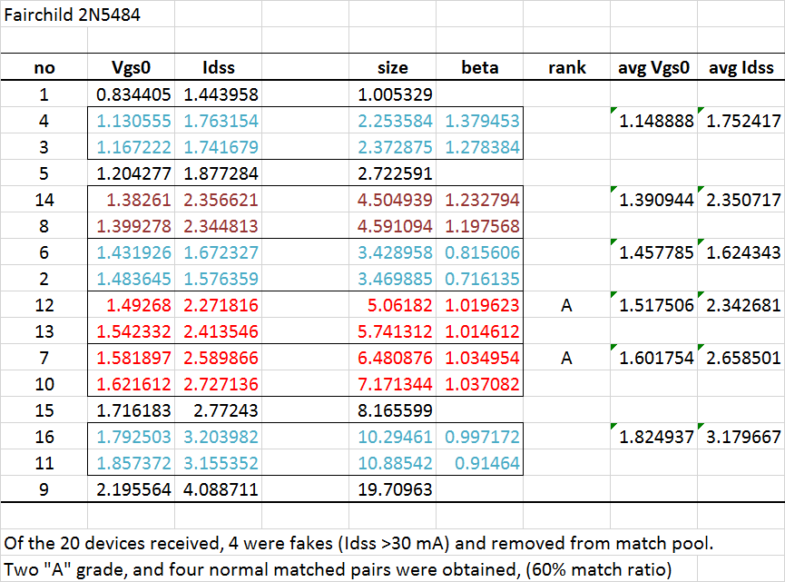Select the size cell 1.005329
The image size is (785, 582).
392,94
